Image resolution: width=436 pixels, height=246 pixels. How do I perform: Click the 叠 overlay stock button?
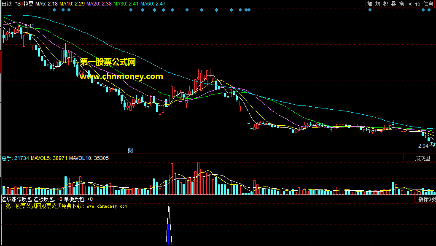(x=394, y=4)
